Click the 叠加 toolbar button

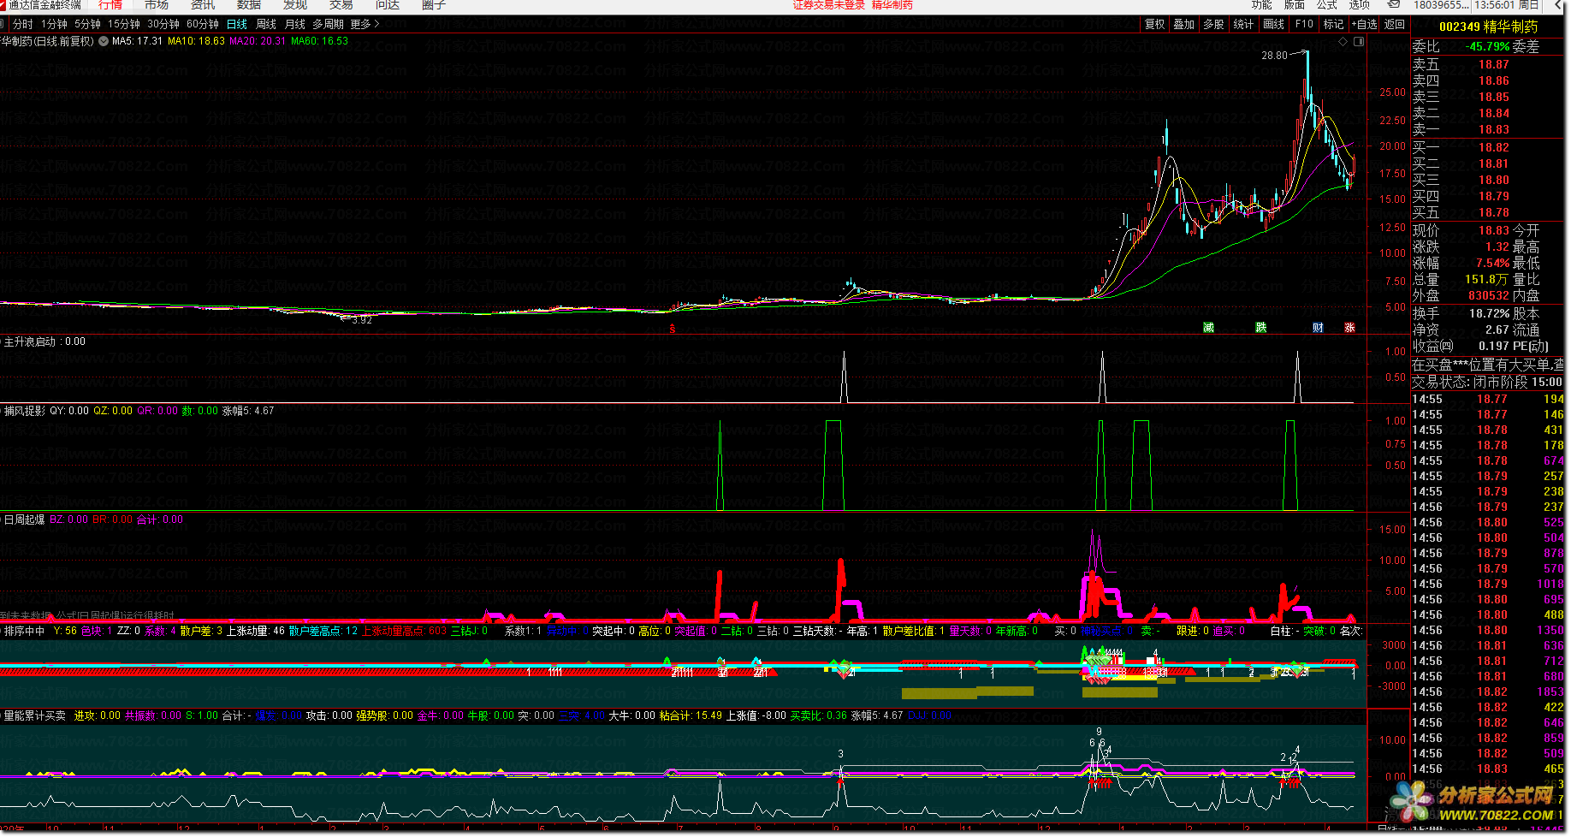pos(1184,24)
